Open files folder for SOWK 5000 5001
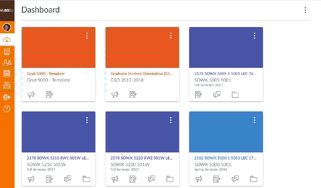This screenshot has height=188, width=321. pyautogui.click(x=254, y=179)
